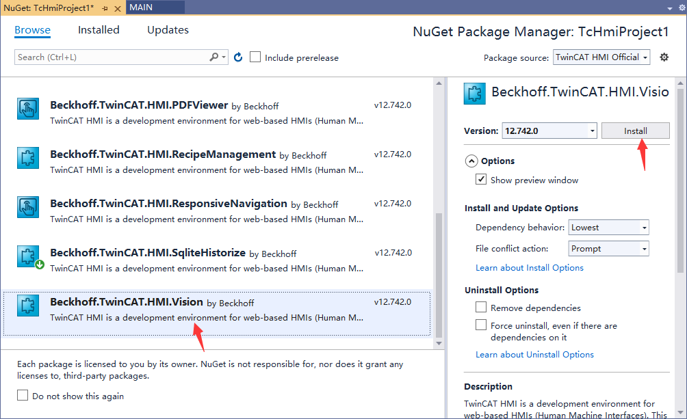Click the ResponsiveNavigation package icon

click(27, 206)
